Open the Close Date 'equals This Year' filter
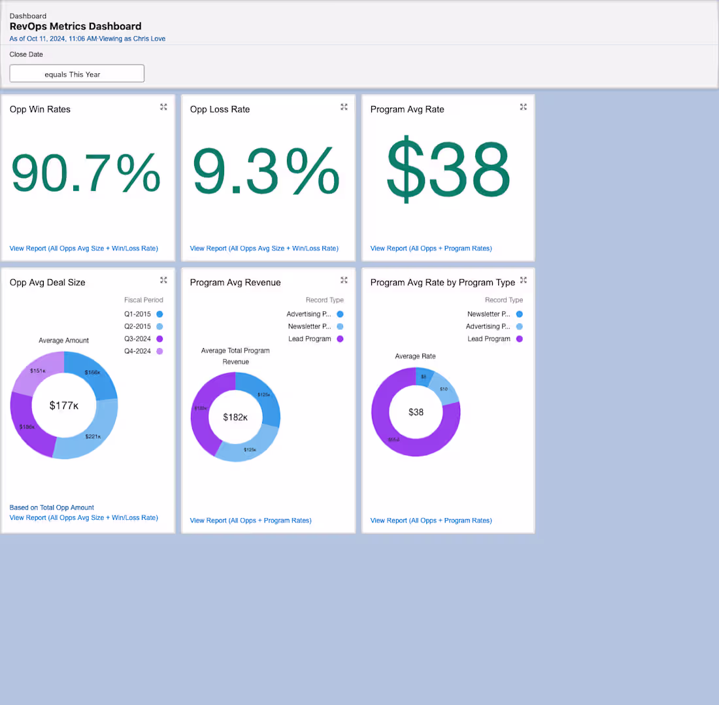 pos(76,73)
